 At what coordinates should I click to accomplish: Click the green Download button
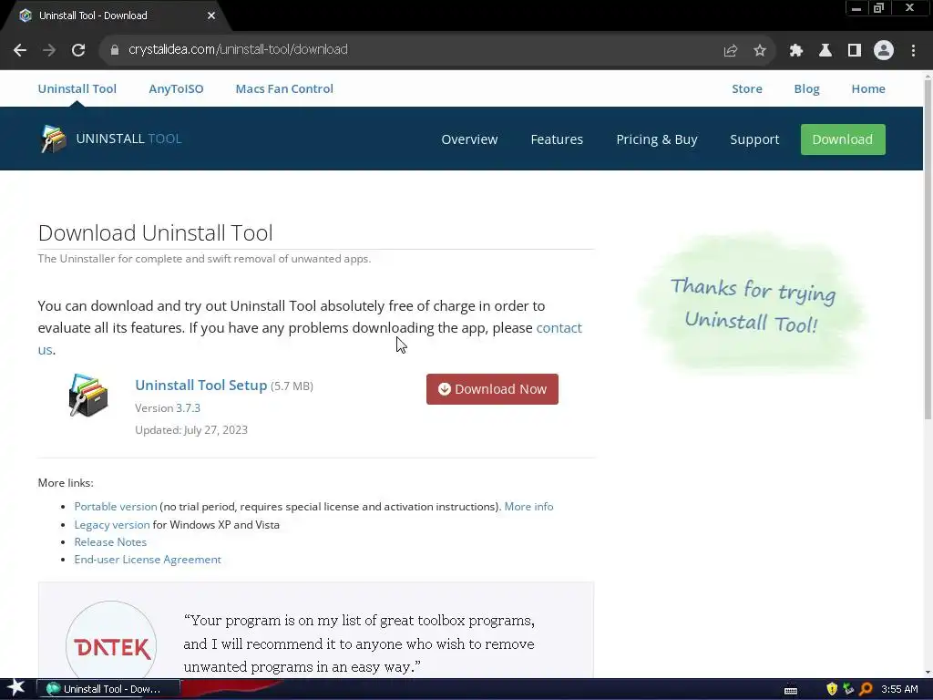click(843, 139)
